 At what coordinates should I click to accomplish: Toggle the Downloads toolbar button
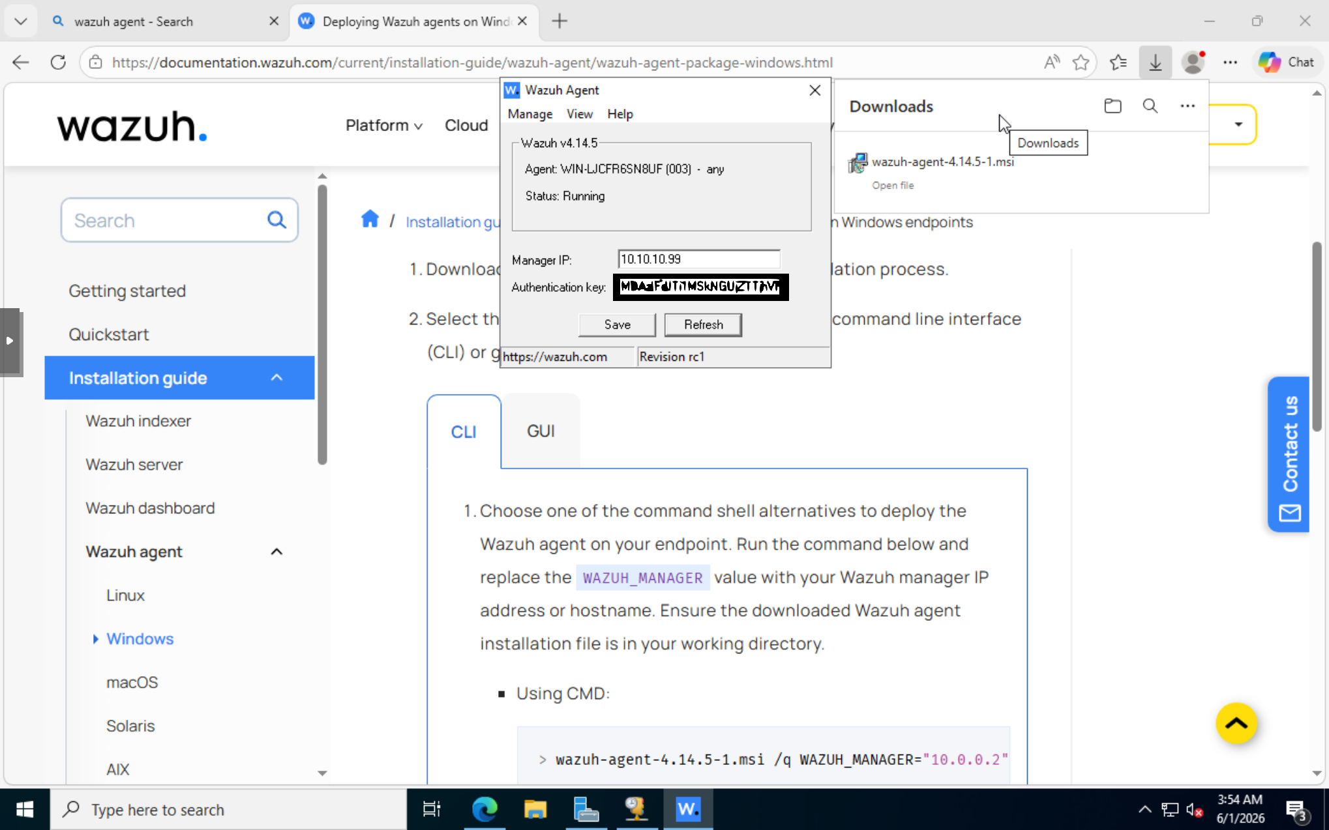(x=1155, y=63)
